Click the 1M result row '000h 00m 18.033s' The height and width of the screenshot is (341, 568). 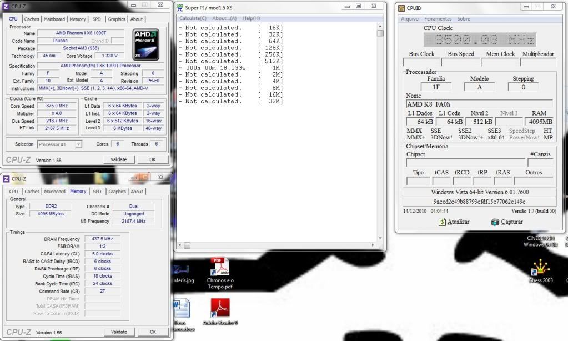tap(231, 68)
